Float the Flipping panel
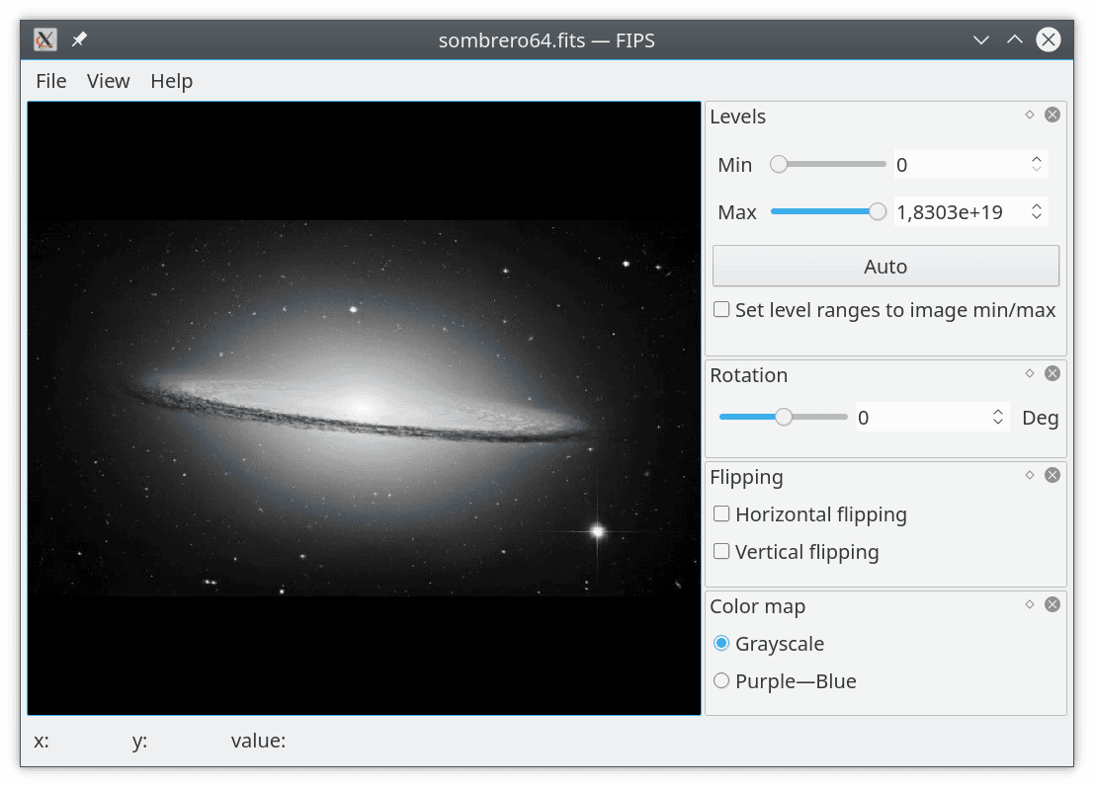The width and height of the screenshot is (1094, 787). point(1030,475)
